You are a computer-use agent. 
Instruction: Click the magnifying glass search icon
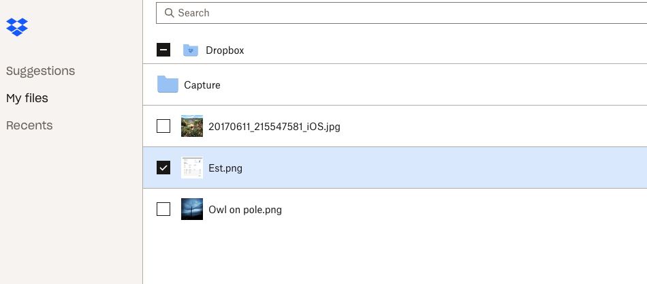(169, 13)
